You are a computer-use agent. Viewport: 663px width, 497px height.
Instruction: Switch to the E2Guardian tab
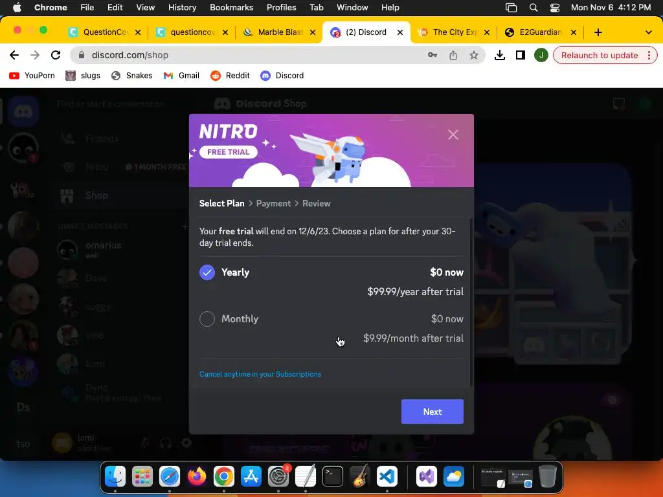(541, 32)
